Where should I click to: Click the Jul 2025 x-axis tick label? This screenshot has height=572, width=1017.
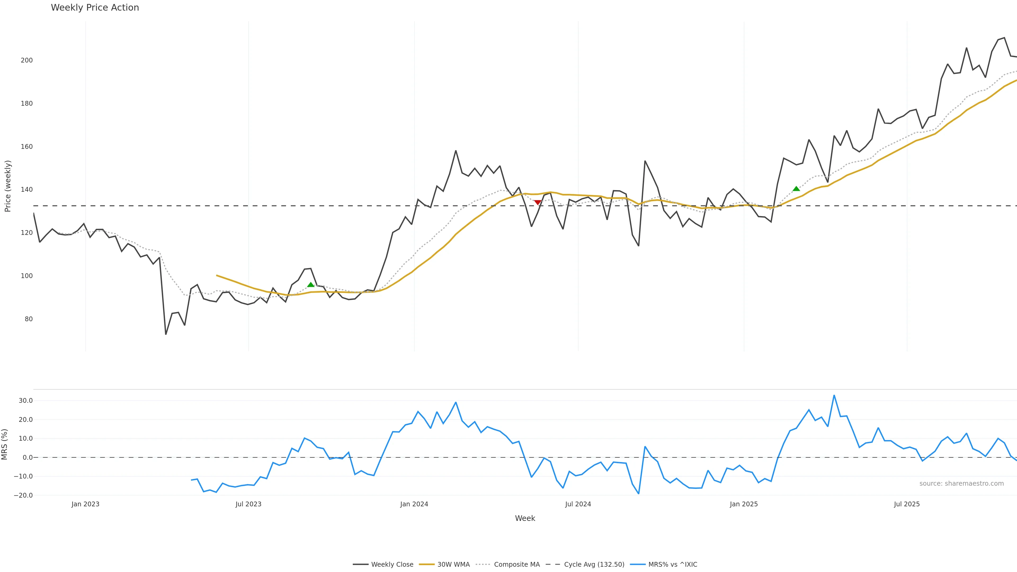click(x=907, y=504)
